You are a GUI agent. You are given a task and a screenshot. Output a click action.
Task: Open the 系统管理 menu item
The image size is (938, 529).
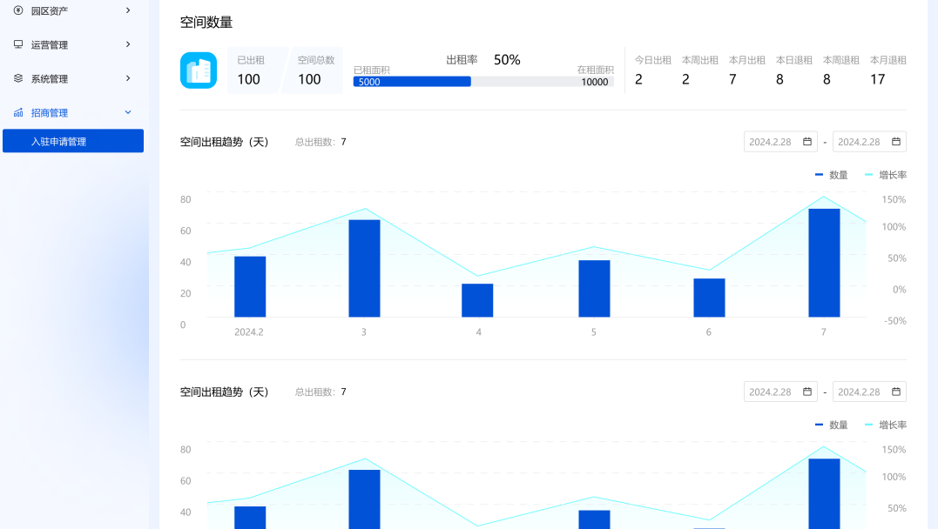pyautogui.click(x=50, y=79)
